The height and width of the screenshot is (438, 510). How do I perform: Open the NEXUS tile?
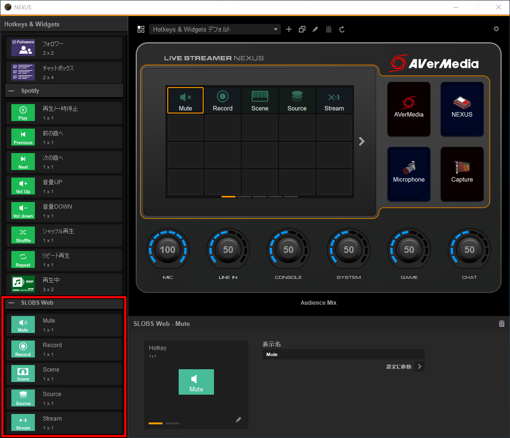point(462,109)
